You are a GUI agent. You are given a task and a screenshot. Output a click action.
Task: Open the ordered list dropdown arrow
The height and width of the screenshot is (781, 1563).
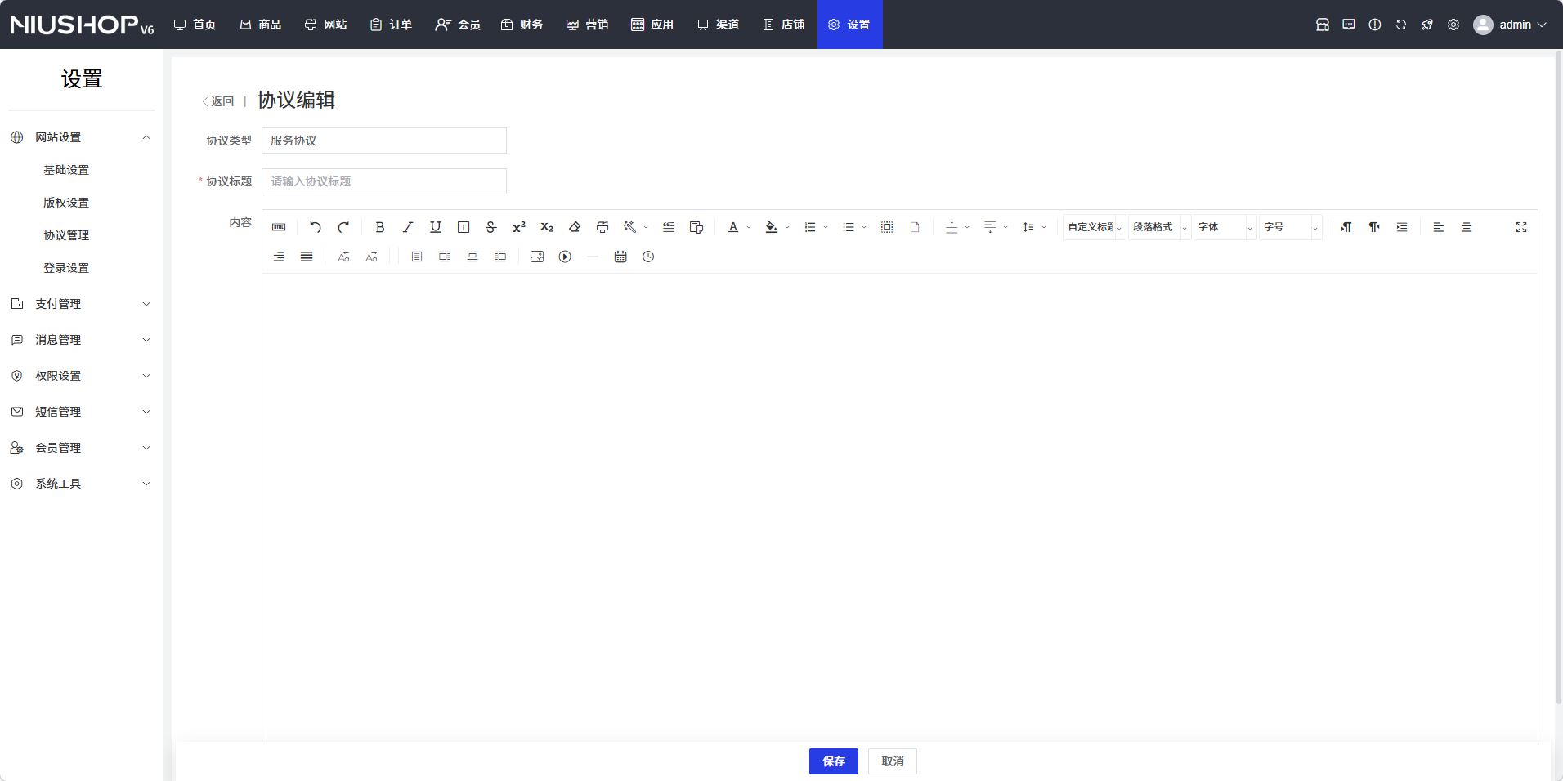click(x=826, y=227)
